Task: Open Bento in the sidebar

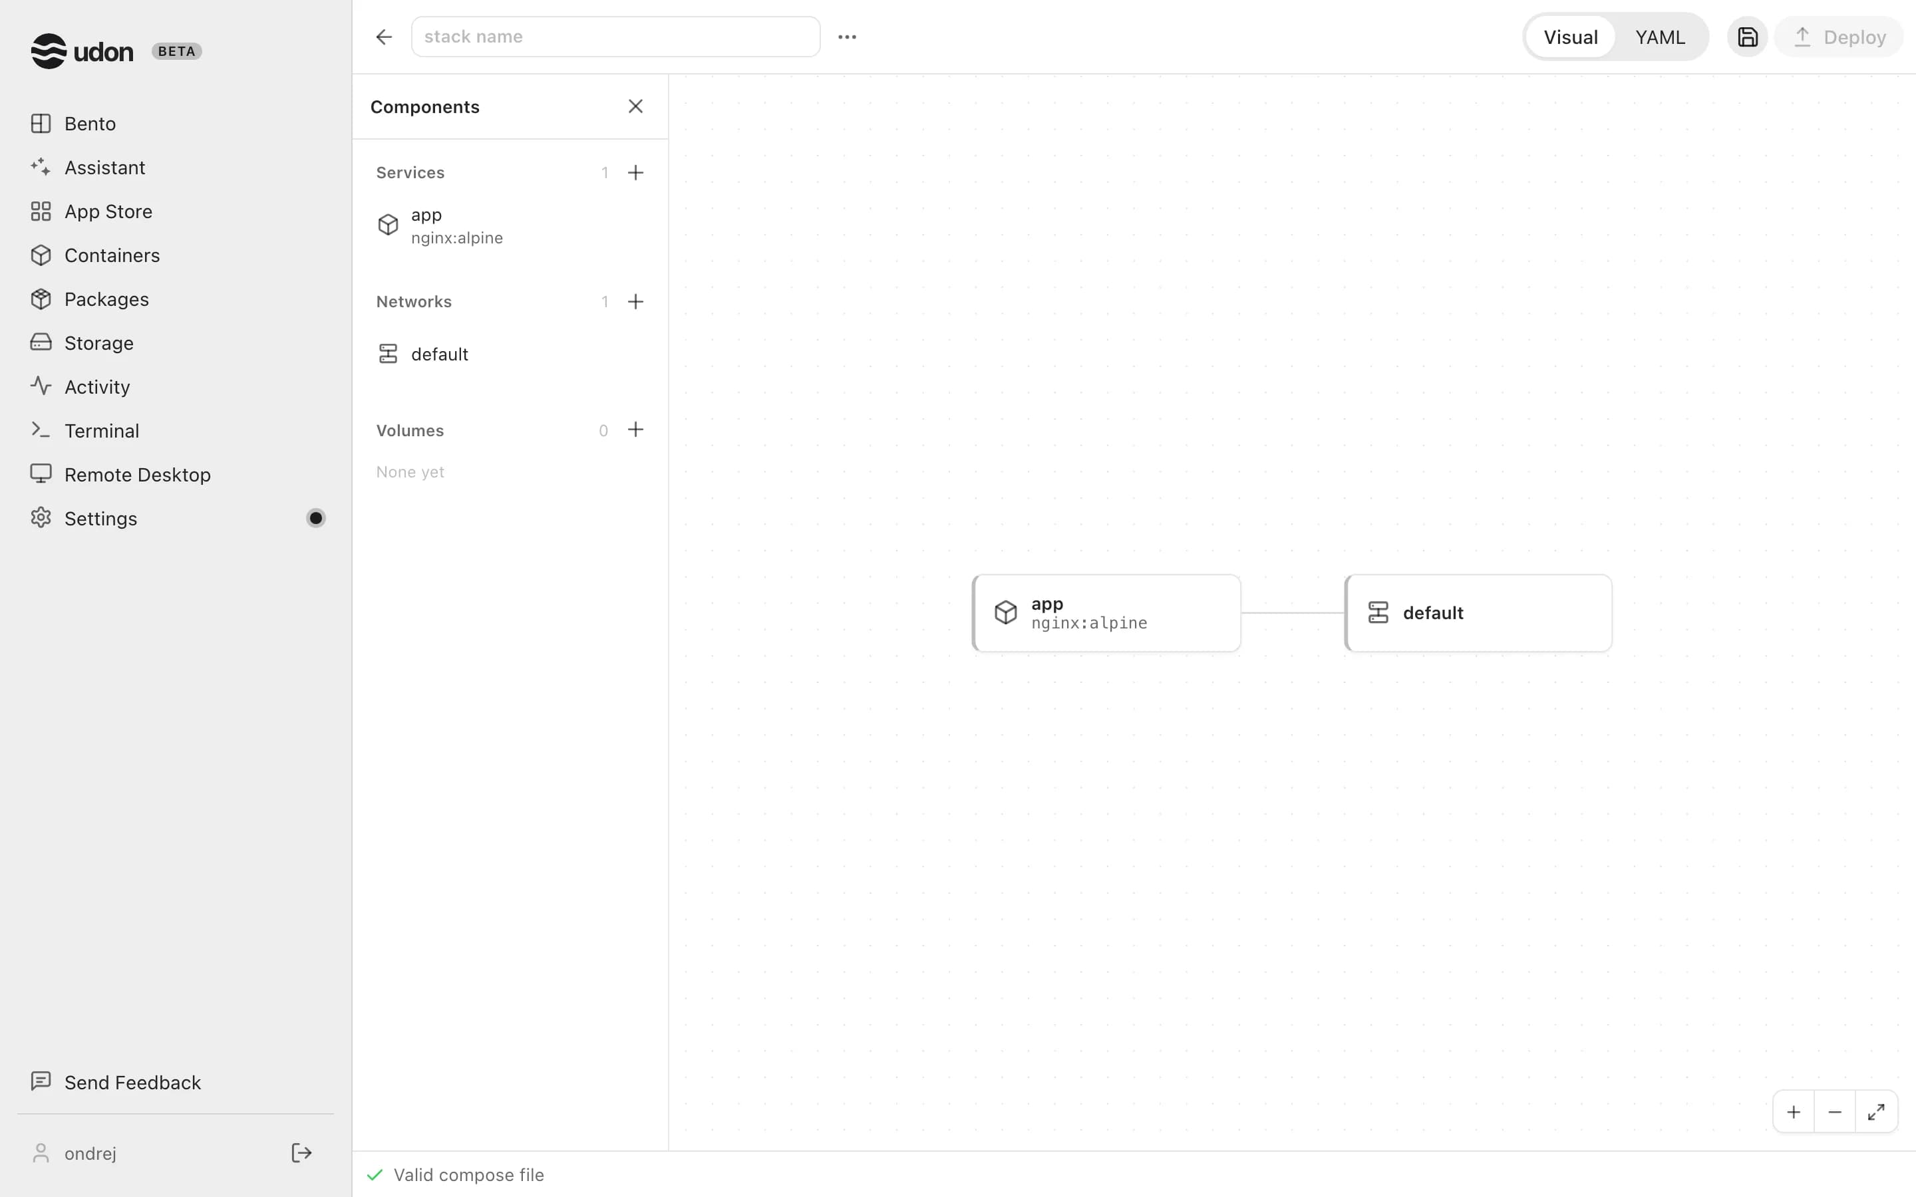Action: click(176, 124)
